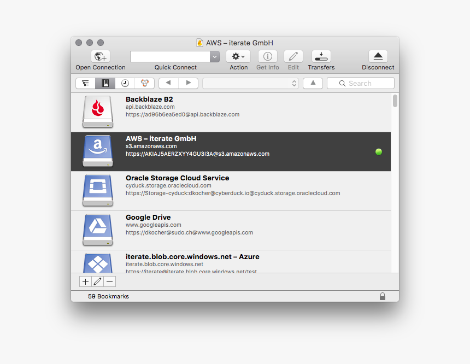Select the AWS Amazon drive icon
The height and width of the screenshot is (364, 470).
click(98, 151)
